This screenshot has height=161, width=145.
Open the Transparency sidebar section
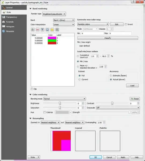pyautogui.click(x=14, y=17)
